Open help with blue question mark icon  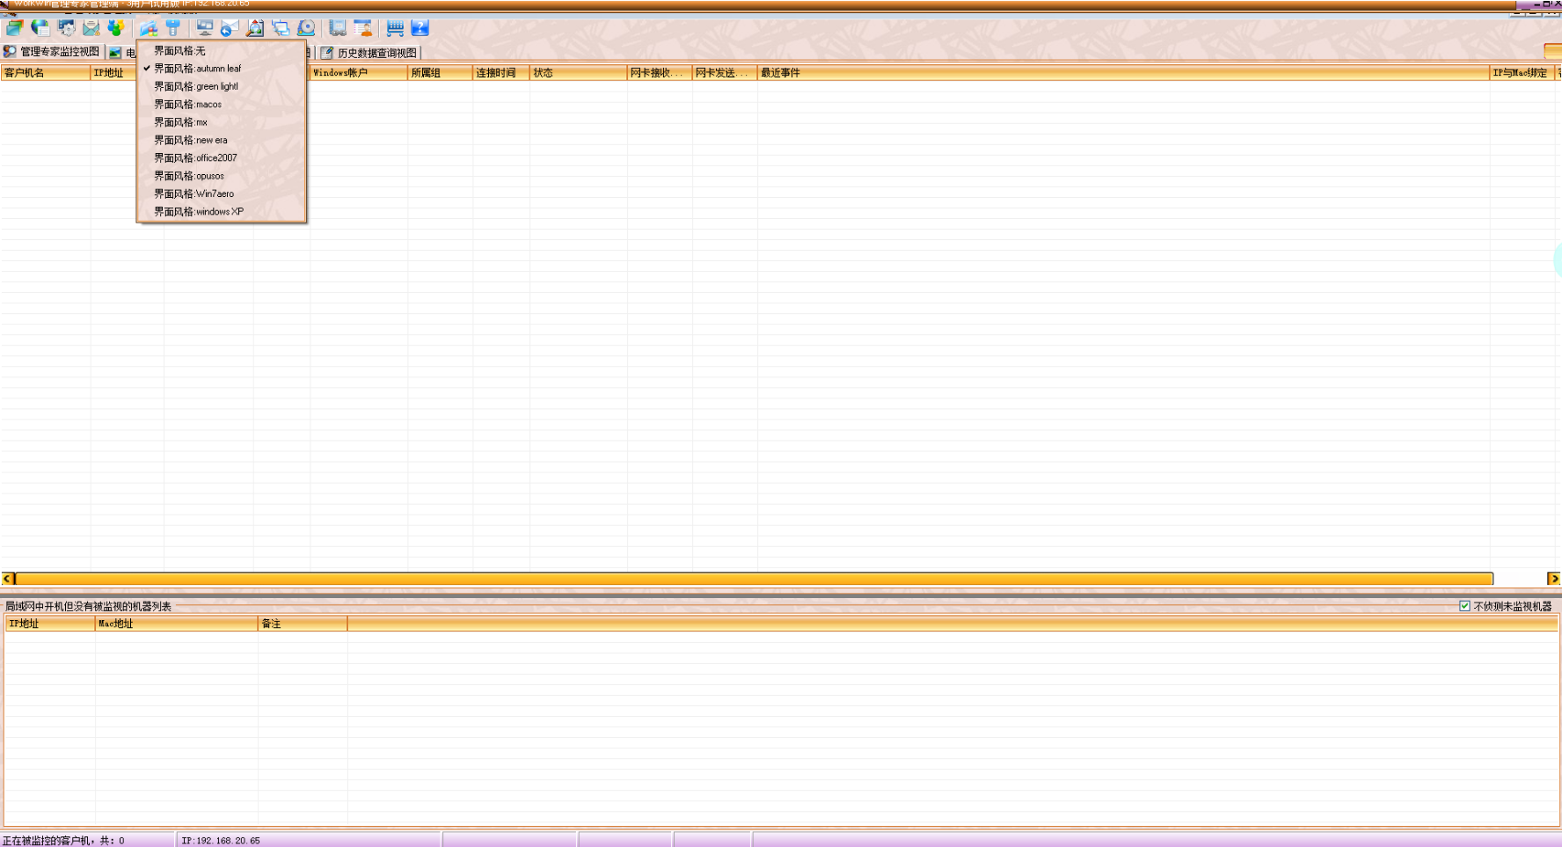420,28
